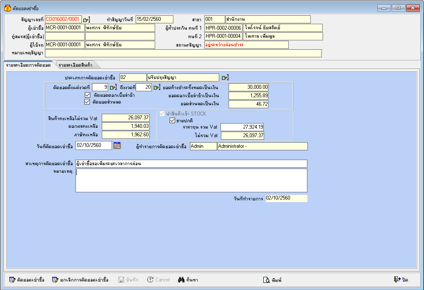Click contract date field 15/02/2560
The width and height of the screenshot is (424, 290).
click(154, 19)
